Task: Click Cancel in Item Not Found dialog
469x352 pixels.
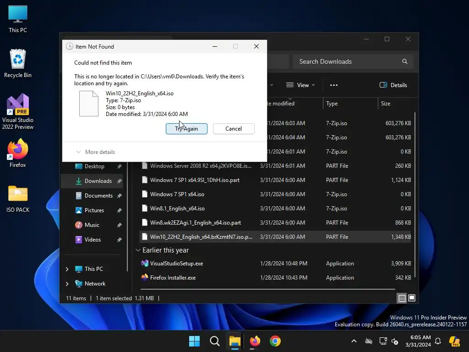Action: [x=234, y=129]
